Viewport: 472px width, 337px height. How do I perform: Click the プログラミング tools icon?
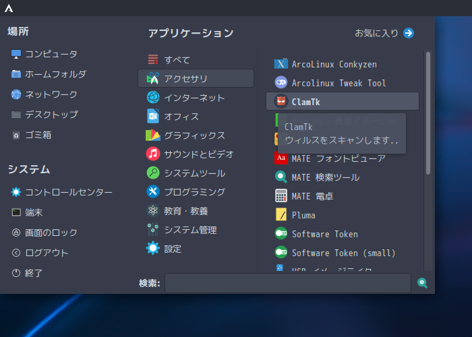tap(153, 191)
